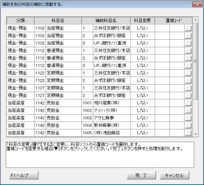Click the 補助科目名 column header
Screen dimensions: 204x185
point(106,20)
